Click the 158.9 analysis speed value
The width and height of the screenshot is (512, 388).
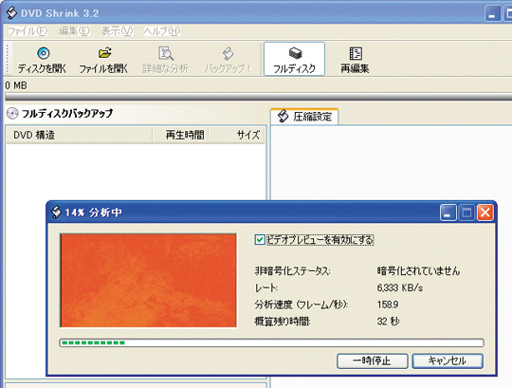388,305
